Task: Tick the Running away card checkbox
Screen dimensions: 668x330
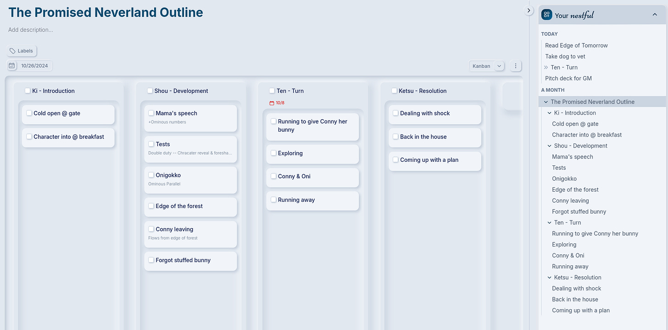Action: click(273, 199)
